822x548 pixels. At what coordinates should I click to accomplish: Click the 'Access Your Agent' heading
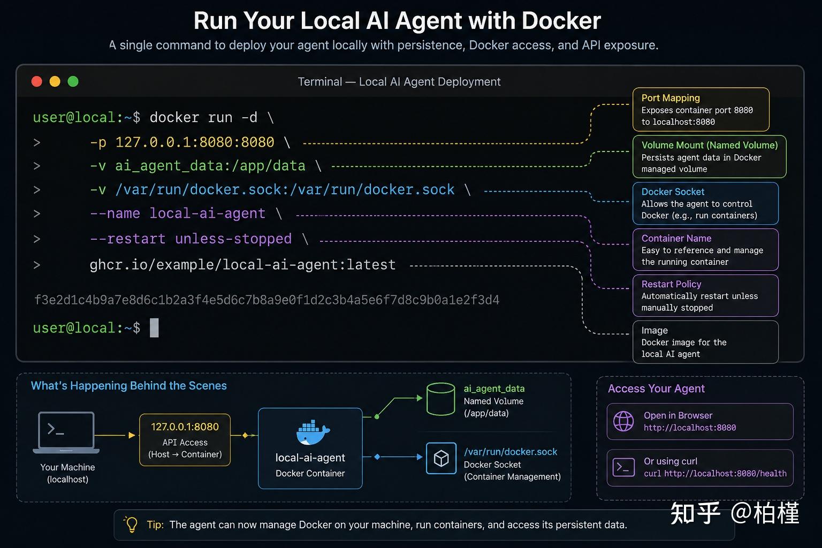point(656,389)
